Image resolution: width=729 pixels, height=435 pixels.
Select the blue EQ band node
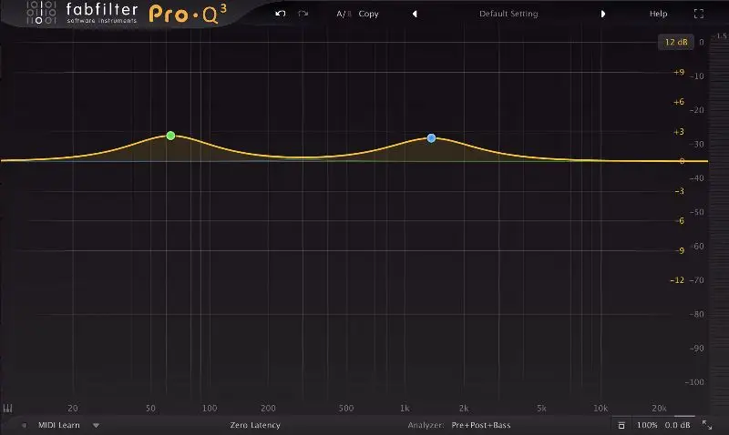point(431,138)
